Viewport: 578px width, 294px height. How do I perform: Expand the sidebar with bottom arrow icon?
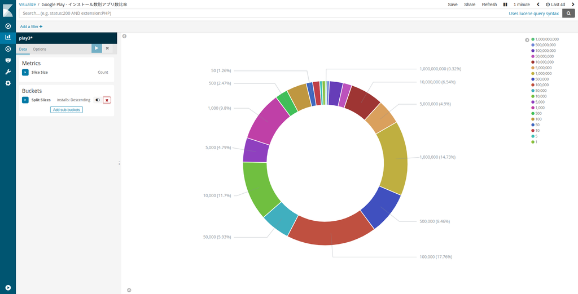[x=8, y=288]
